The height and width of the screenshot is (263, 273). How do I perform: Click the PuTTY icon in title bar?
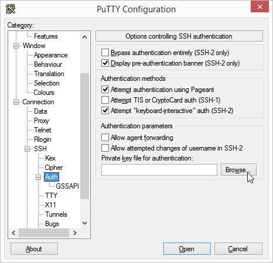pyautogui.click(x=11, y=9)
